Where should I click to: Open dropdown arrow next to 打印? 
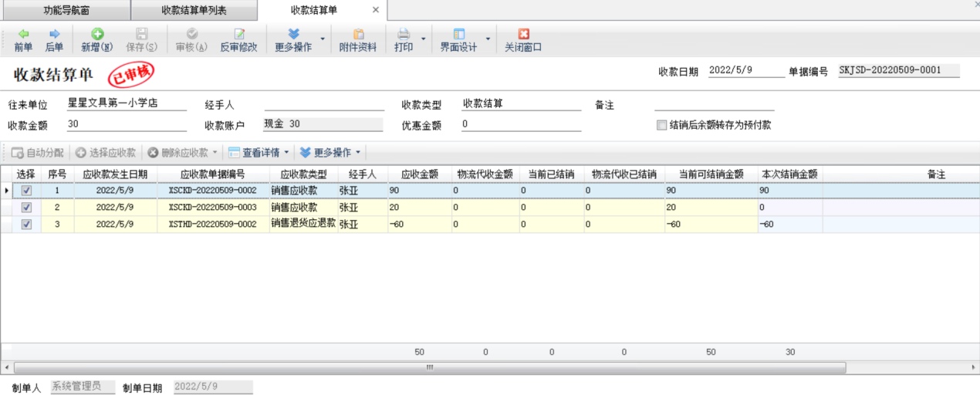coord(424,39)
